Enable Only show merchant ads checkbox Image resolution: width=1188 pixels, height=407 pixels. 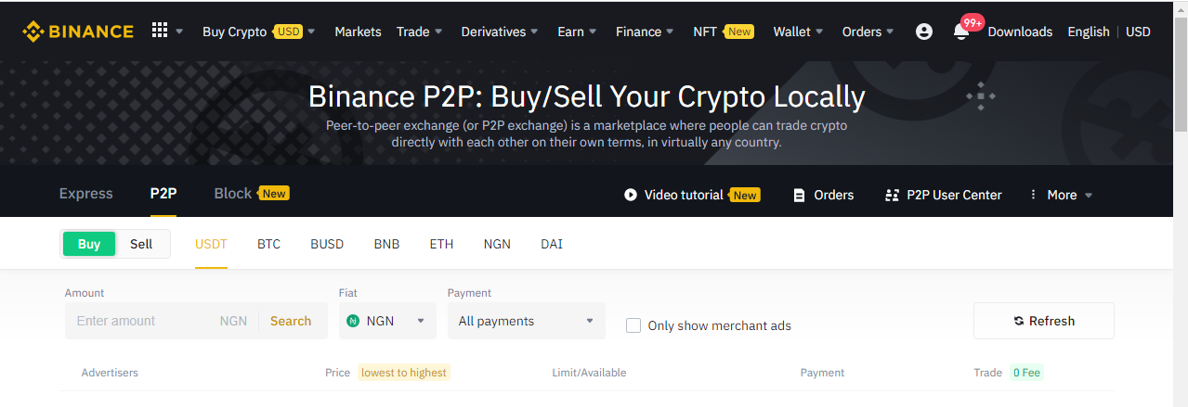633,325
